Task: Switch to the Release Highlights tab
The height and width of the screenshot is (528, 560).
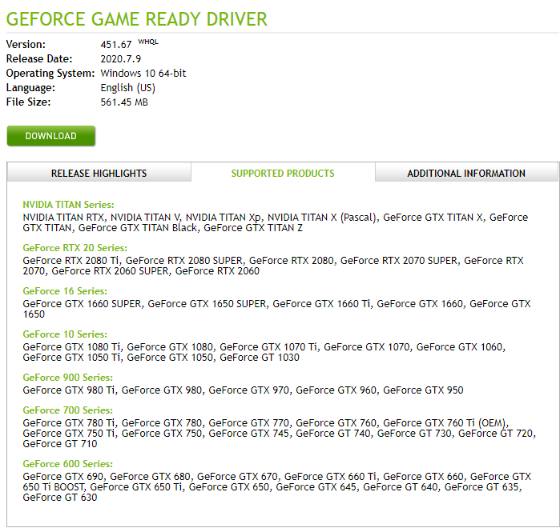Action: pos(99,174)
